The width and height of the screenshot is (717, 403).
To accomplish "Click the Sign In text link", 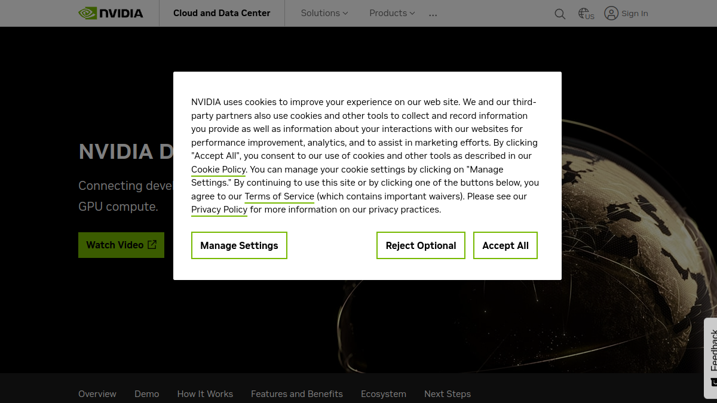I will [635, 13].
